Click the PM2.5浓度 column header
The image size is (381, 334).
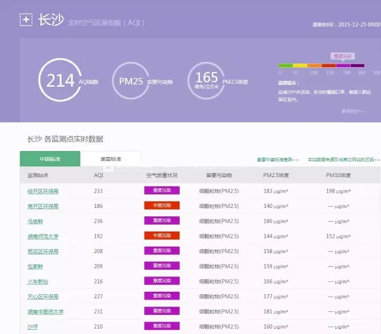[x=276, y=176]
